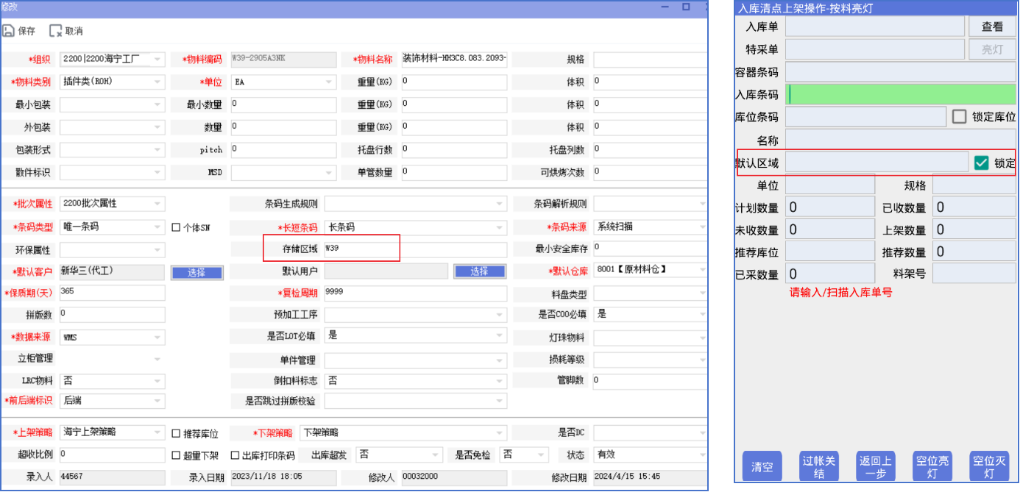1020x492 pixels.
Task: Click the Save (保存) icon
Action: click(9, 31)
